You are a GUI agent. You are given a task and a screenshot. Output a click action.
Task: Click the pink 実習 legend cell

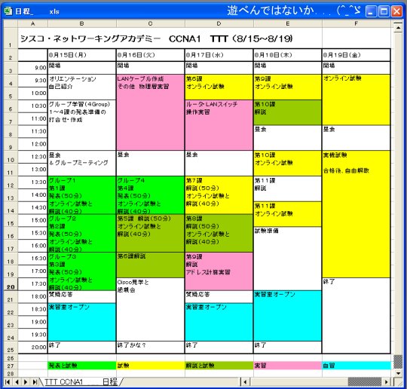288,366
